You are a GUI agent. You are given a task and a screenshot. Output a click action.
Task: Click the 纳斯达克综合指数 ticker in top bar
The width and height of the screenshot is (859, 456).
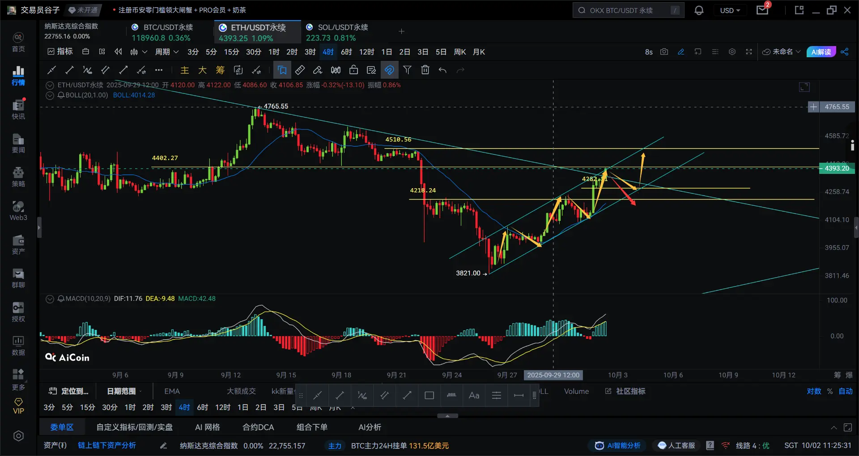pyautogui.click(x=71, y=31)
